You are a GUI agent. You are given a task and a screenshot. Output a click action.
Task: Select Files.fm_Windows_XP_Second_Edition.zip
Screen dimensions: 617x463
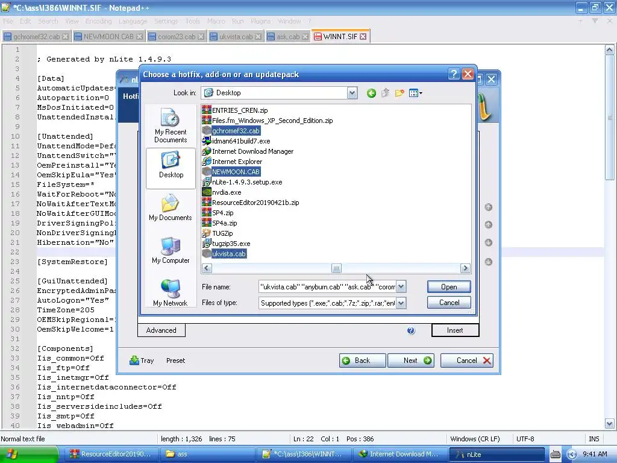click(x=268, y=121)
